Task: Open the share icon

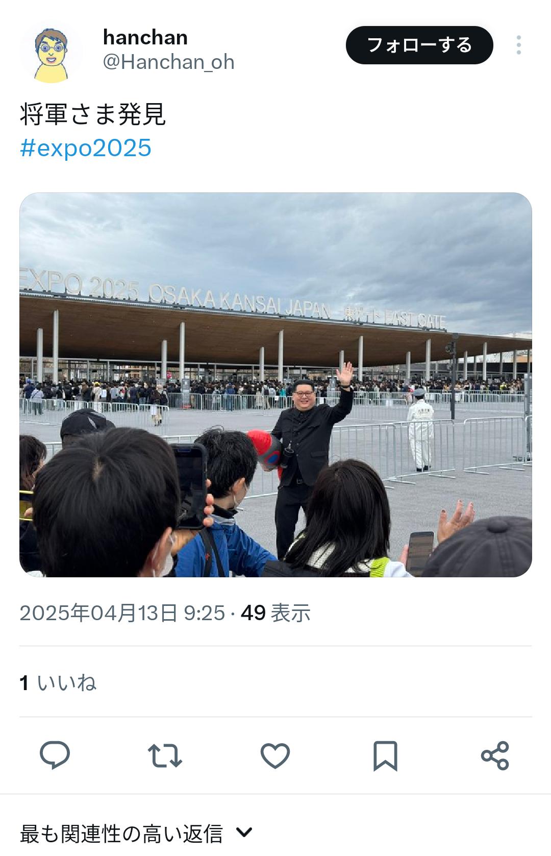Action: [495, 755]
